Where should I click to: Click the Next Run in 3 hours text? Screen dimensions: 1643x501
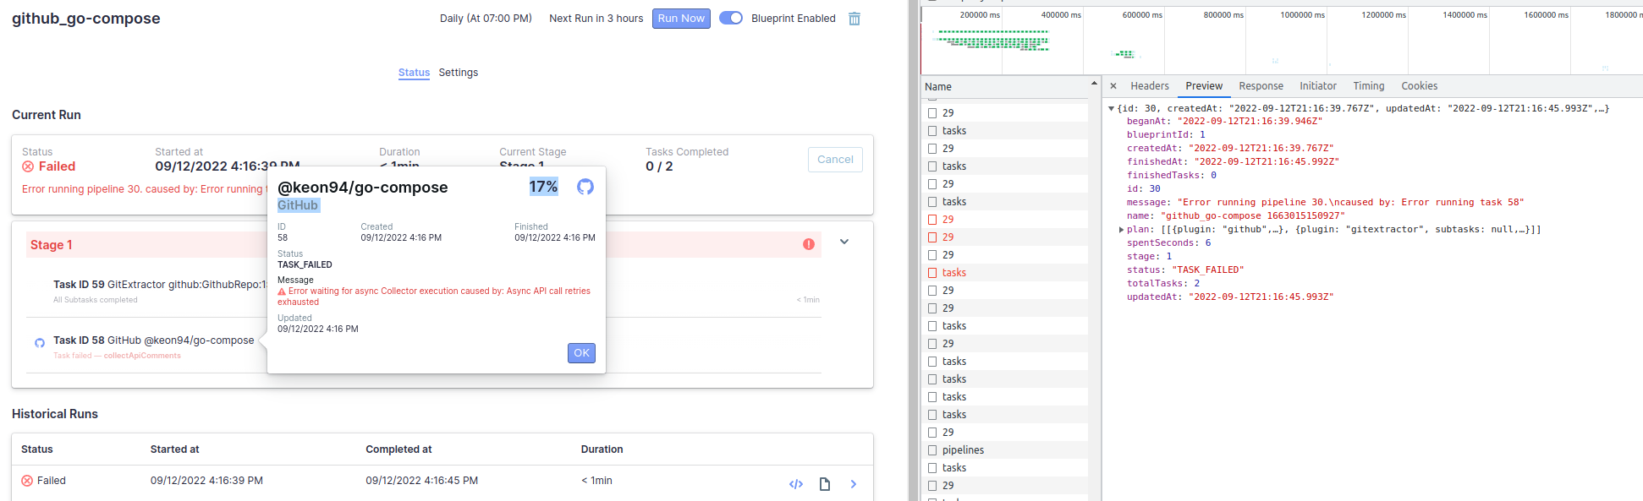coord(596,19)
